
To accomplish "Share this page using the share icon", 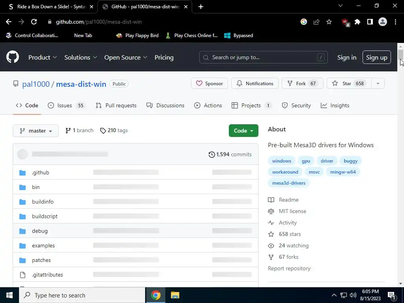I will tap(316, 22).
